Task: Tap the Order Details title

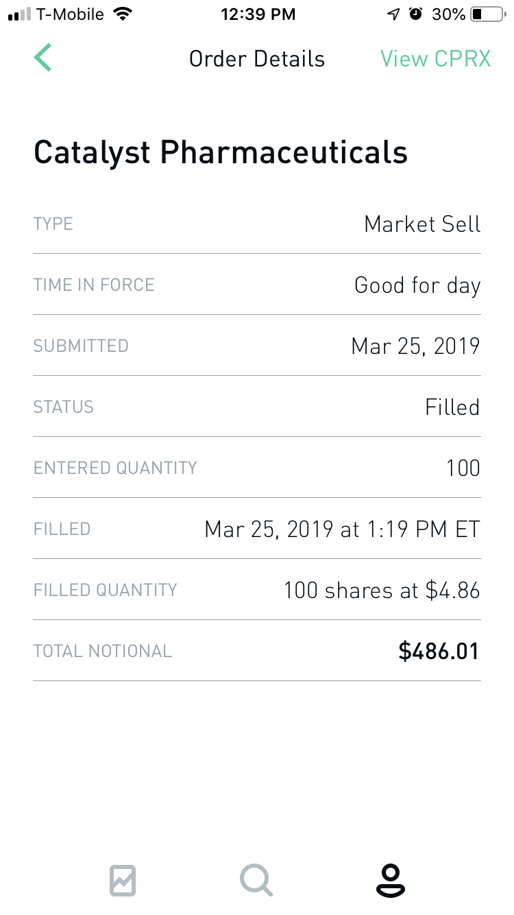Action: point(257,59)
